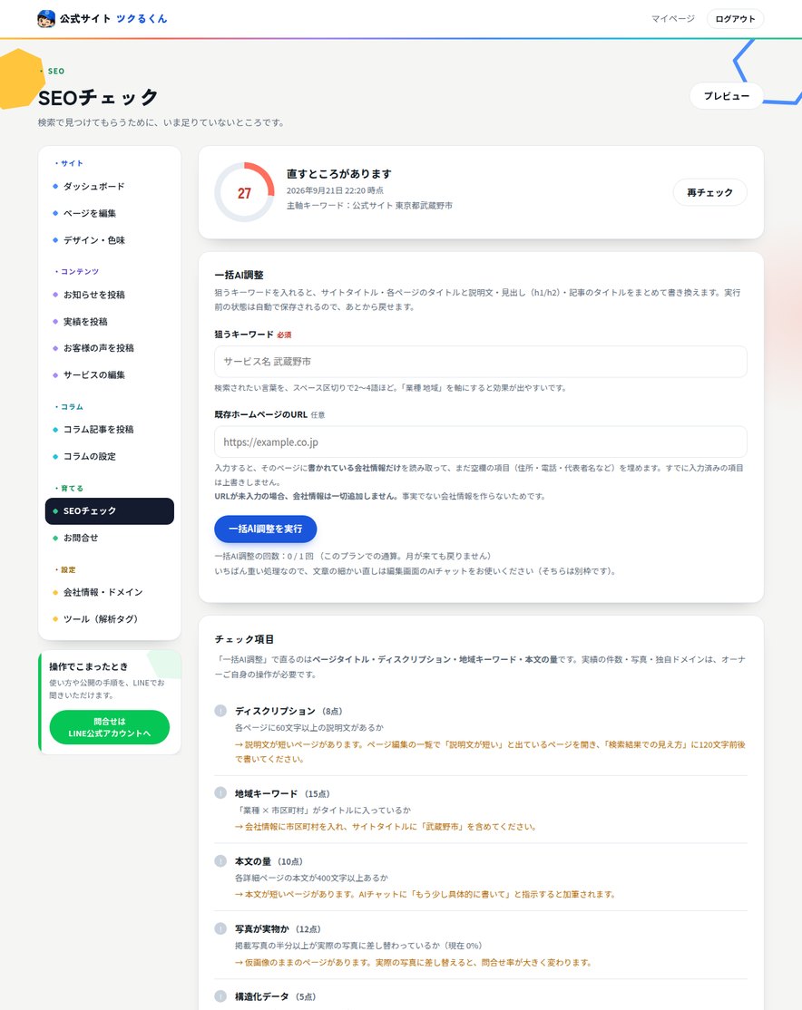Open コラム記事を投稿 menu item

[x=110, y=429]
